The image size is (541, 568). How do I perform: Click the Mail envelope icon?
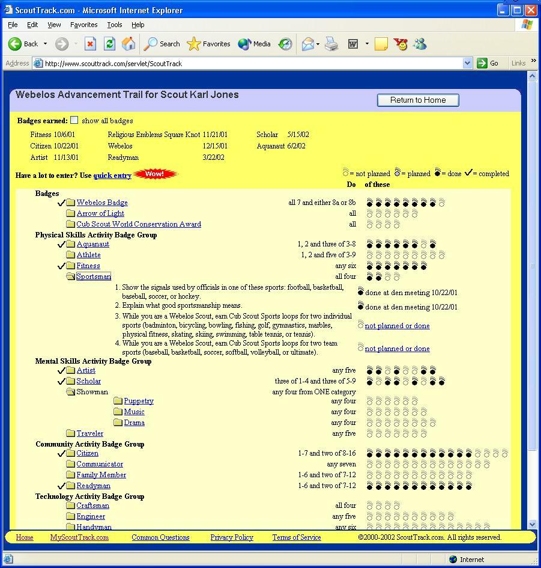pyautogui.click(x=307, y=44)
